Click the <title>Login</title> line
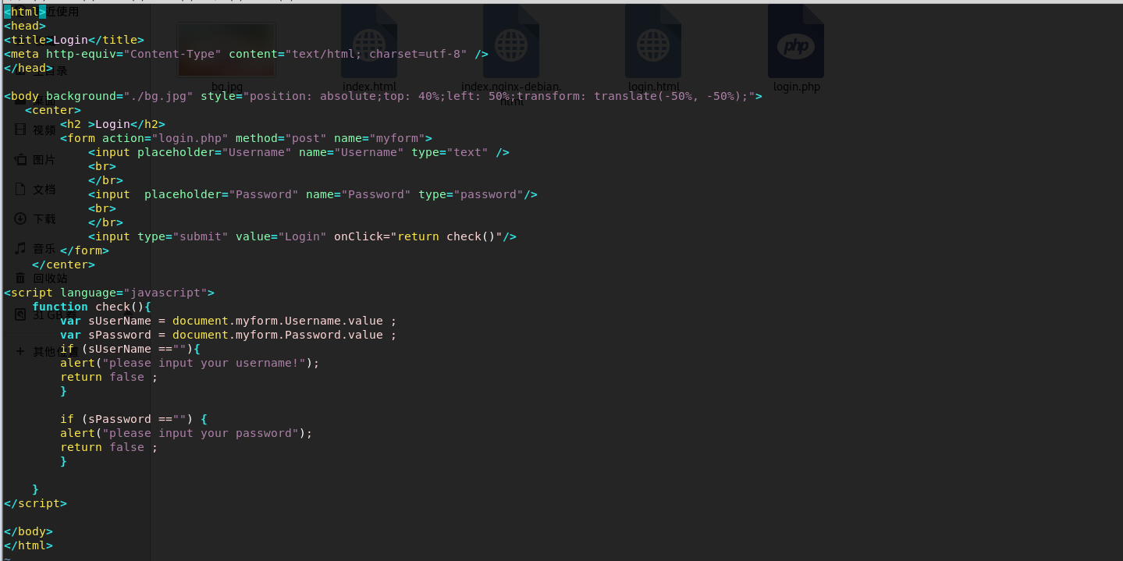 point(74,40)
